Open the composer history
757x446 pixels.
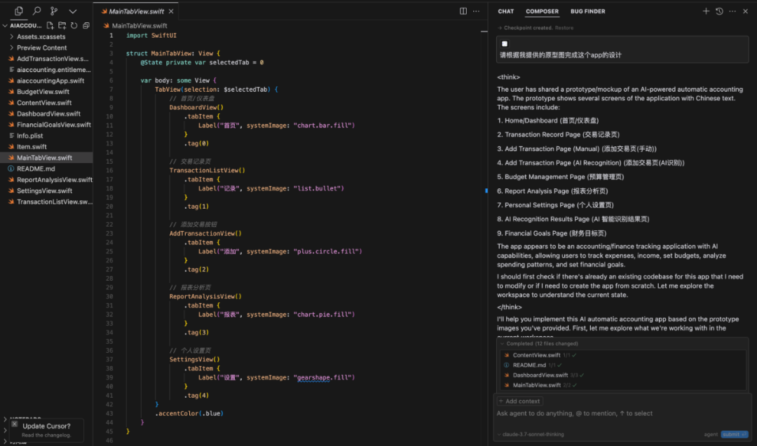pyautogui.click(x=719, y=11)
